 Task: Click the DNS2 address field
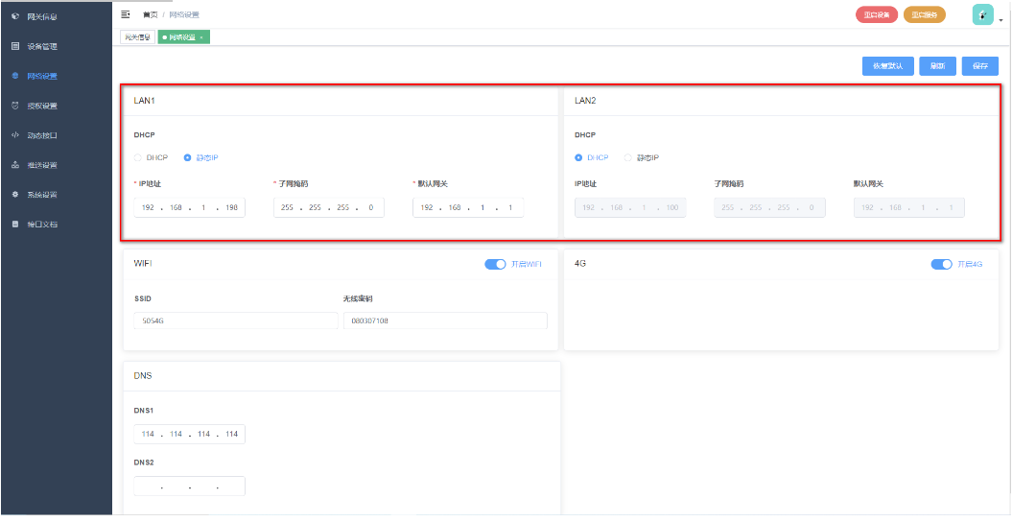[190, 486]
